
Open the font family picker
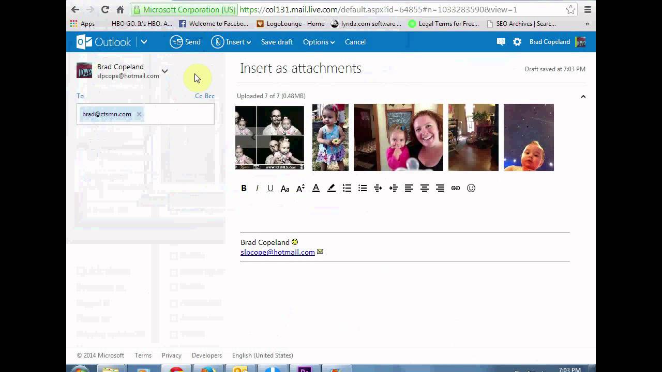tap(285, 188)
